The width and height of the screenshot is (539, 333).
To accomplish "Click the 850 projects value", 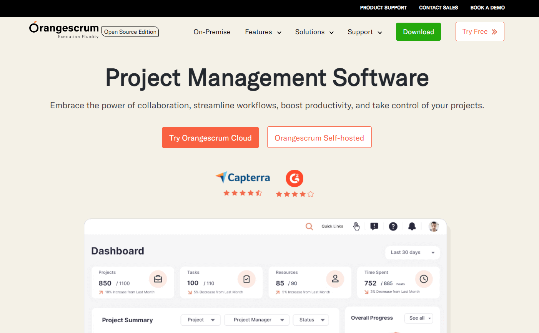I will [x=105, y=283].
